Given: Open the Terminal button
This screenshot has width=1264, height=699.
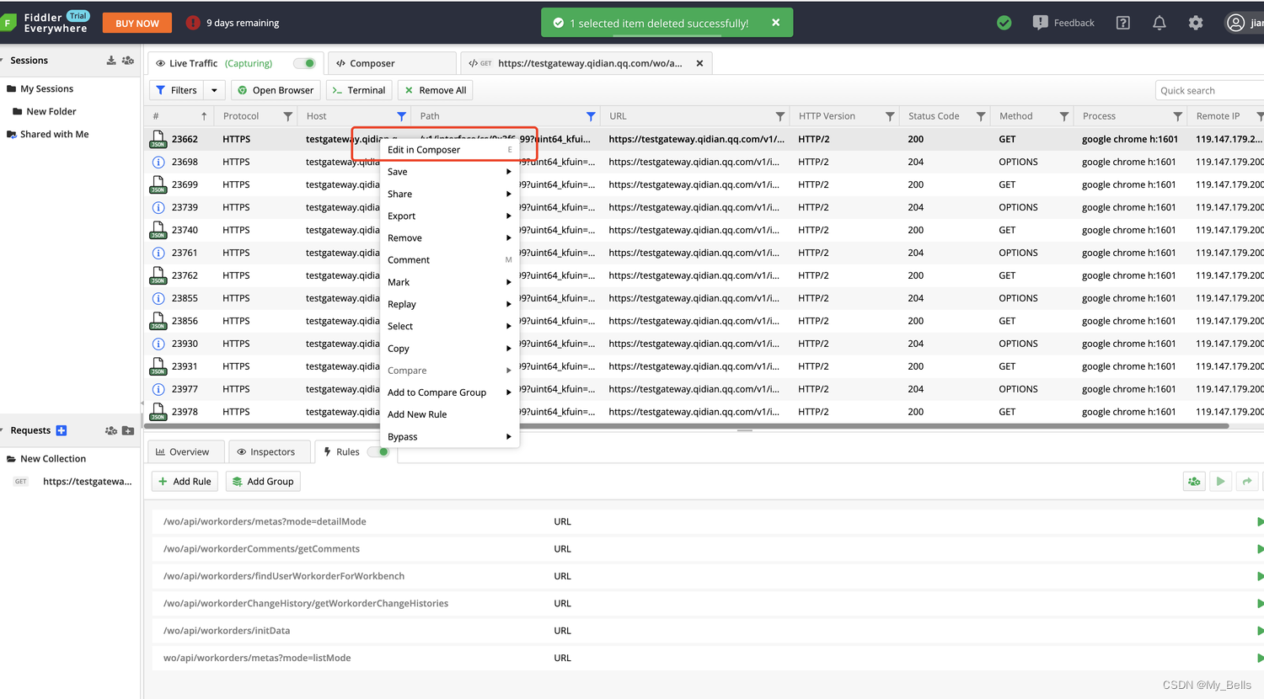Looking at the screenshot, I should (359, 90).
